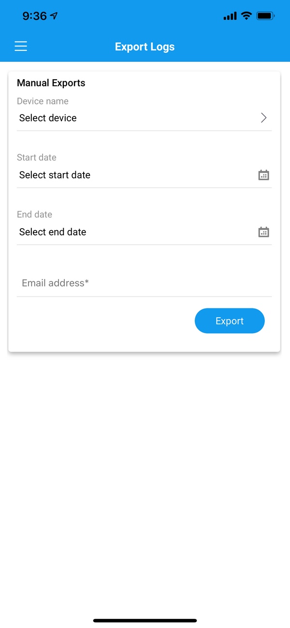Tap the Device name label

(43, 101)
